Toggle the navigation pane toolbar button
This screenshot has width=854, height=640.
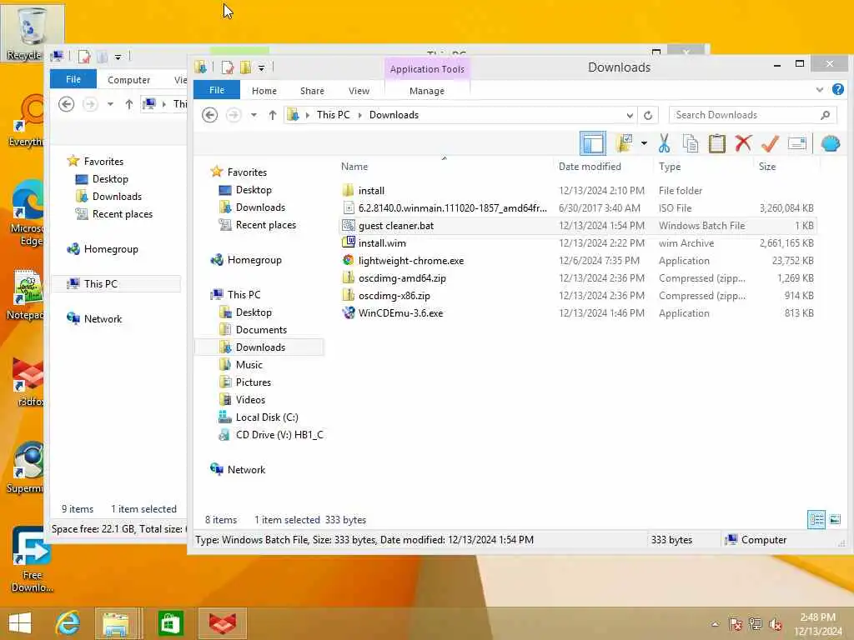tap(593, 143)
